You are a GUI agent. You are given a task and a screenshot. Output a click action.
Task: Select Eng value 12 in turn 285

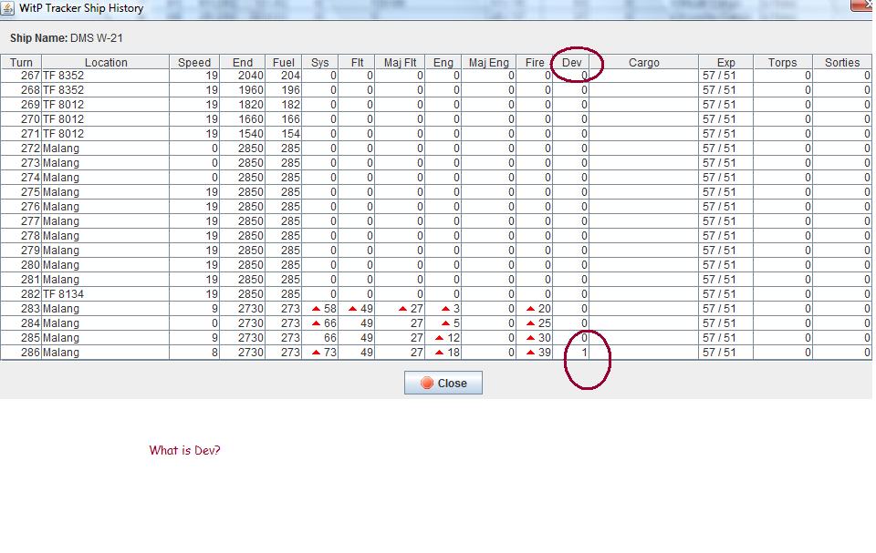tap(443, 338)
